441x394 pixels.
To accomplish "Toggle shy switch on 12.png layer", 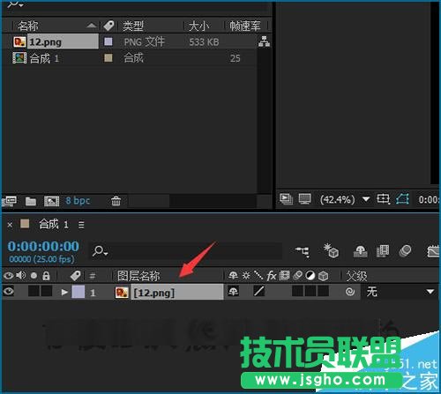I will [x=234, y=292].
